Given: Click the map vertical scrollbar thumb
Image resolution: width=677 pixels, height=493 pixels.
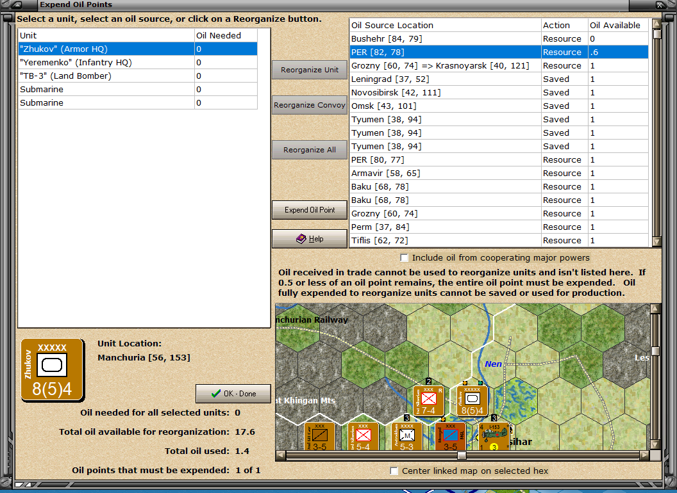Looking at the screenshot, I should tap(655, 351).
